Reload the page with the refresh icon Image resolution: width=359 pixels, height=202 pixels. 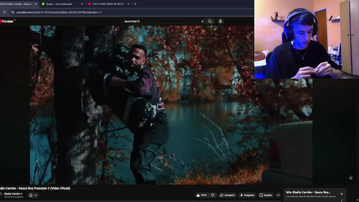tap(4, 12)
